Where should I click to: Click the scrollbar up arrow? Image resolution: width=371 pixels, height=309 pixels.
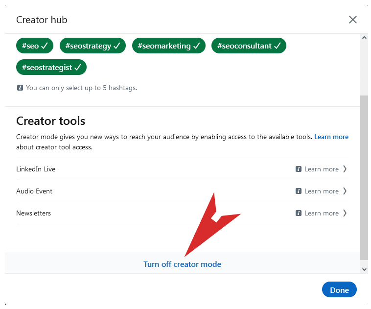pyautogui.click(x=364, y=38)
